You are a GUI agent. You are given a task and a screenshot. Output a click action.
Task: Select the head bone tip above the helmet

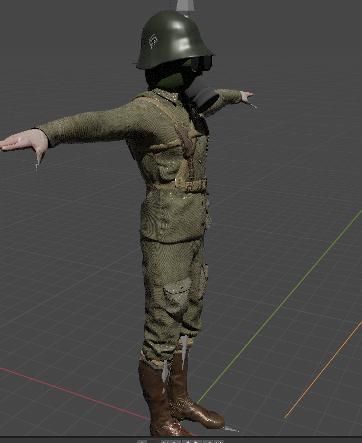[186, 5]
